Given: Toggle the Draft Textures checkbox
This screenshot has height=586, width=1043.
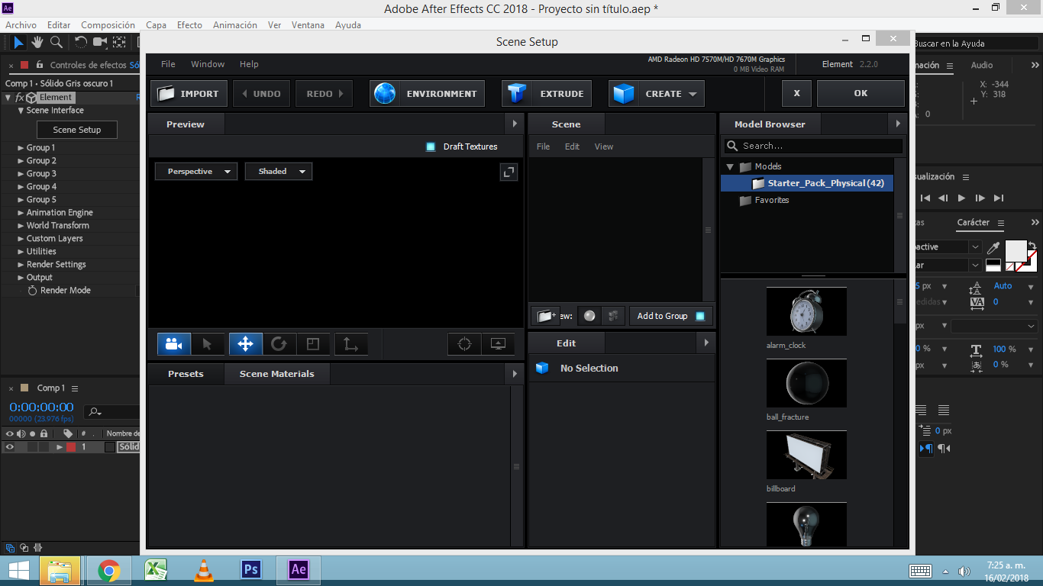Looking at the screenshot, I should click(x=431, y=146).
